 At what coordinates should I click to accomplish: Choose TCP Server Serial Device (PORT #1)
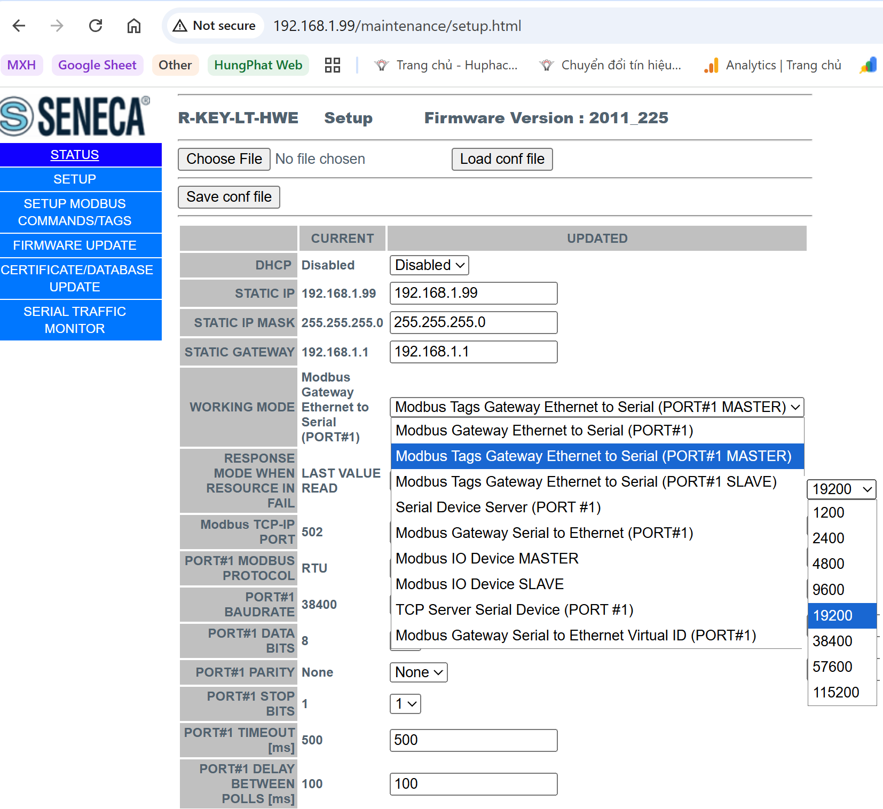(x=597, y=610)
